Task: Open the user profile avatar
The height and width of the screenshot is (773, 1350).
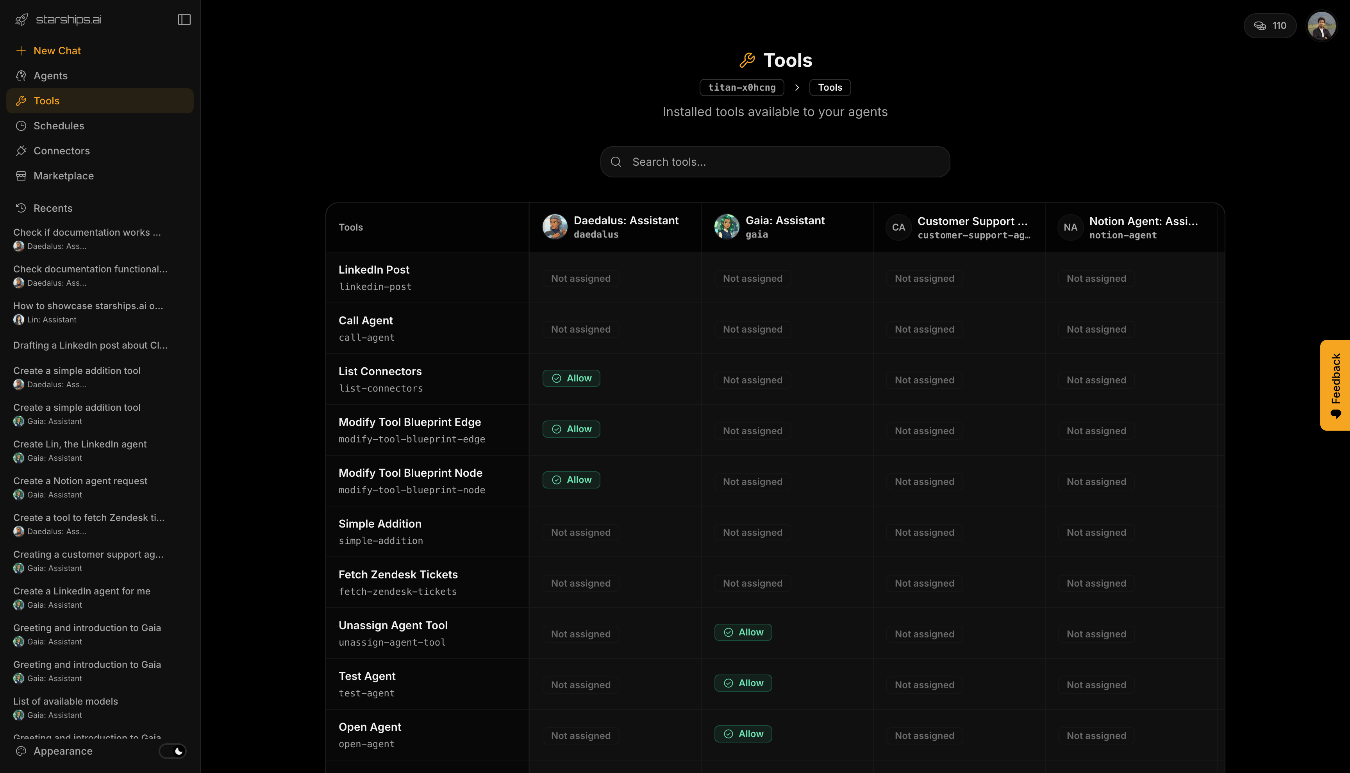Action: click(x=1321, y=25)
